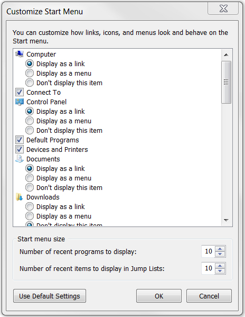Click the Control Panel icon
245x317 pixels.
pos(20,102)
